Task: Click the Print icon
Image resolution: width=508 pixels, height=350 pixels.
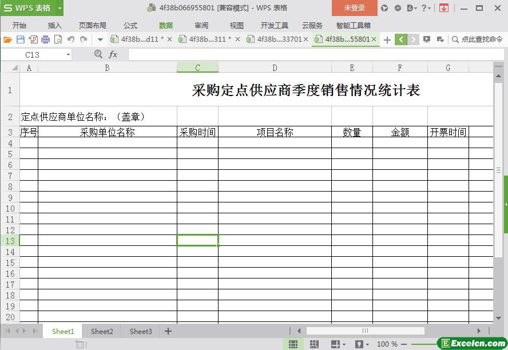Action: [45, 39]
